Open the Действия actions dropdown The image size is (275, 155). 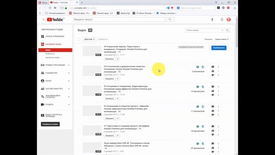pos(89,39)
